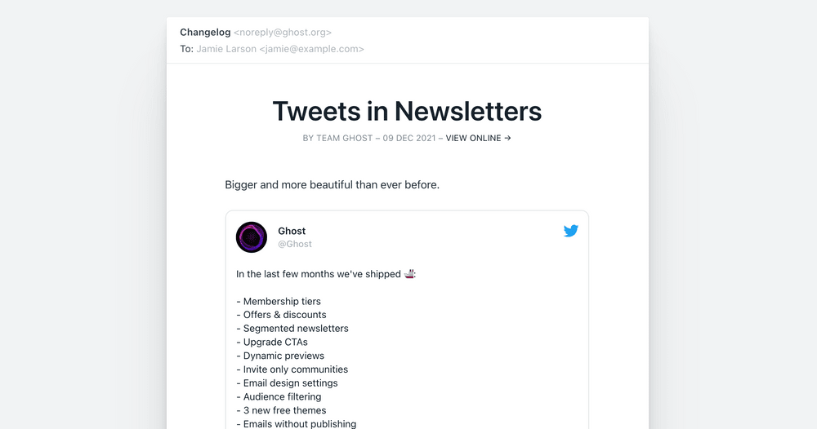Click the Tweets in Newsletters headline
This screenshot has width=817, height=429.
(x=407, y=111)
